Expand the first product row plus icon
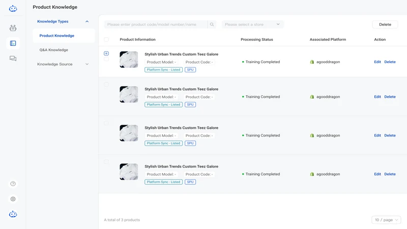 (106, 53)
